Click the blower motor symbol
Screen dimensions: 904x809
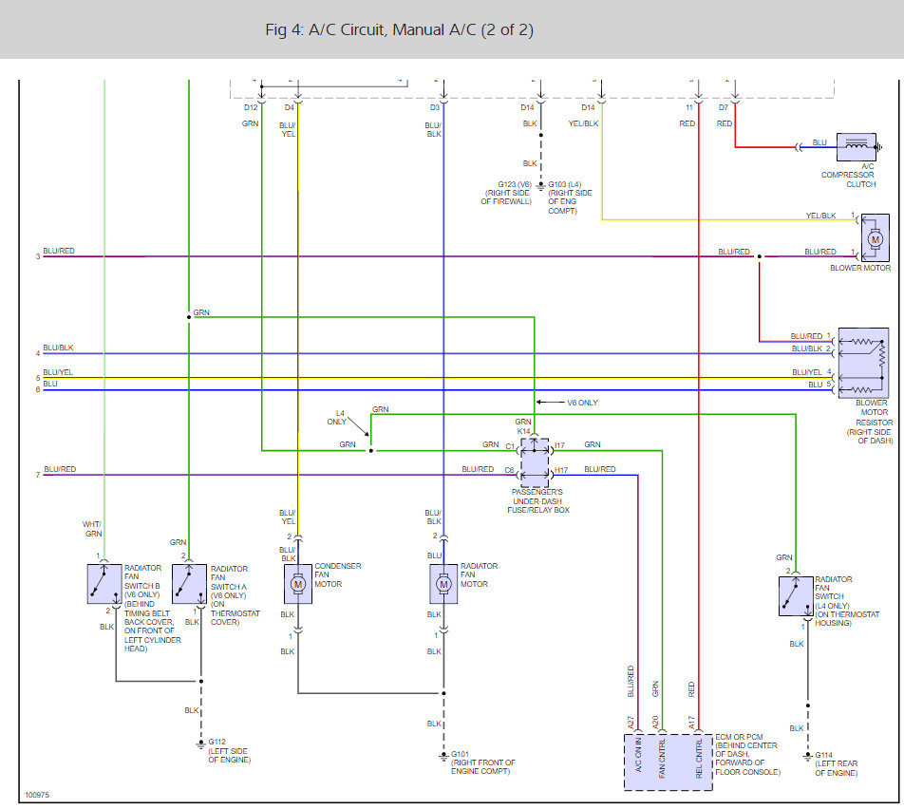tap(876, 238)
